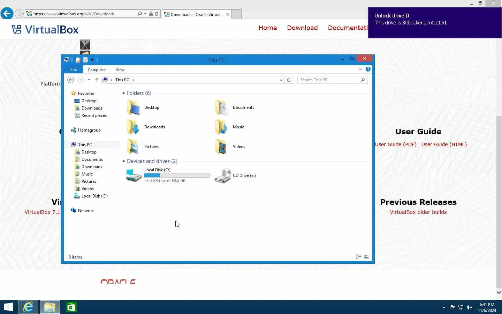Open Windows Store from taskbar
Screen dimensions: 502x314
(x=71, y=307)
